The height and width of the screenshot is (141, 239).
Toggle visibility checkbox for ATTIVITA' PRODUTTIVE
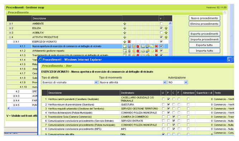click(x=161, y=37)
